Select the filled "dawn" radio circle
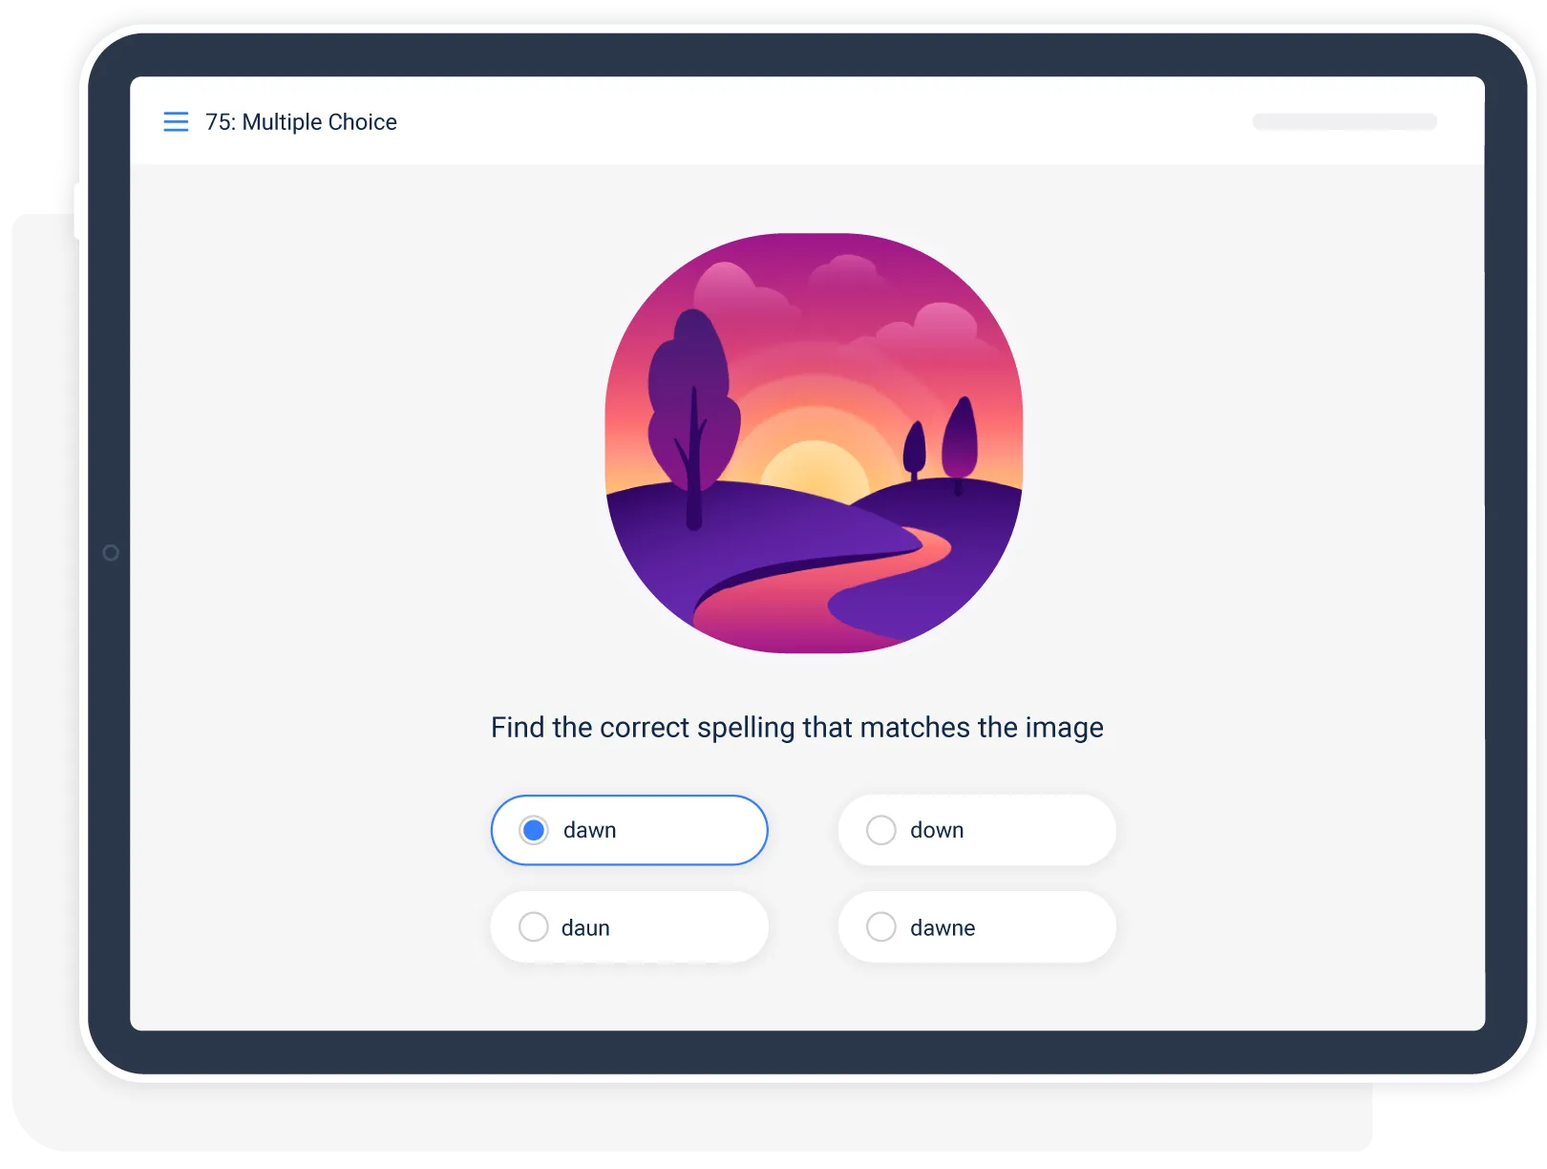This screenshot has height=1169, width=1547. (534, 830)
